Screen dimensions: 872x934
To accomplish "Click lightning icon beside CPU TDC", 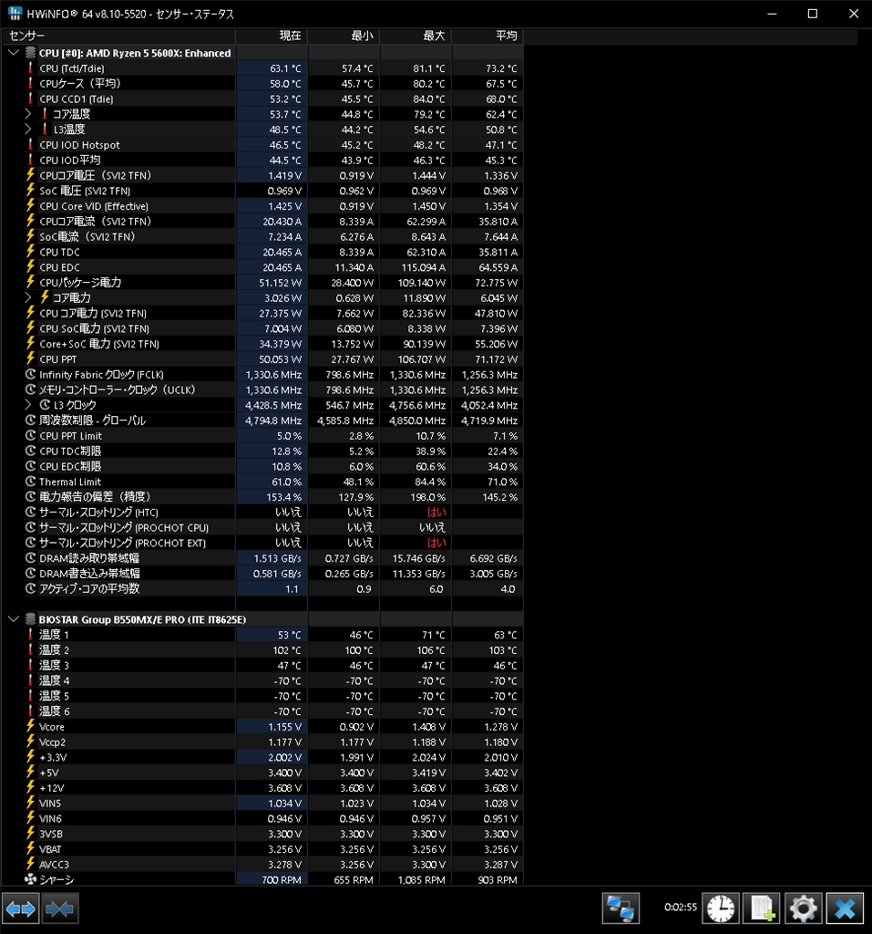I will (x=30, y=252).
